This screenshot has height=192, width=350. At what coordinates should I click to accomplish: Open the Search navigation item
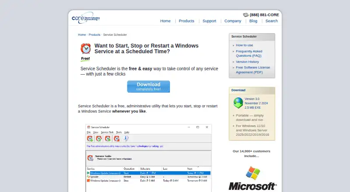[271, 21]
